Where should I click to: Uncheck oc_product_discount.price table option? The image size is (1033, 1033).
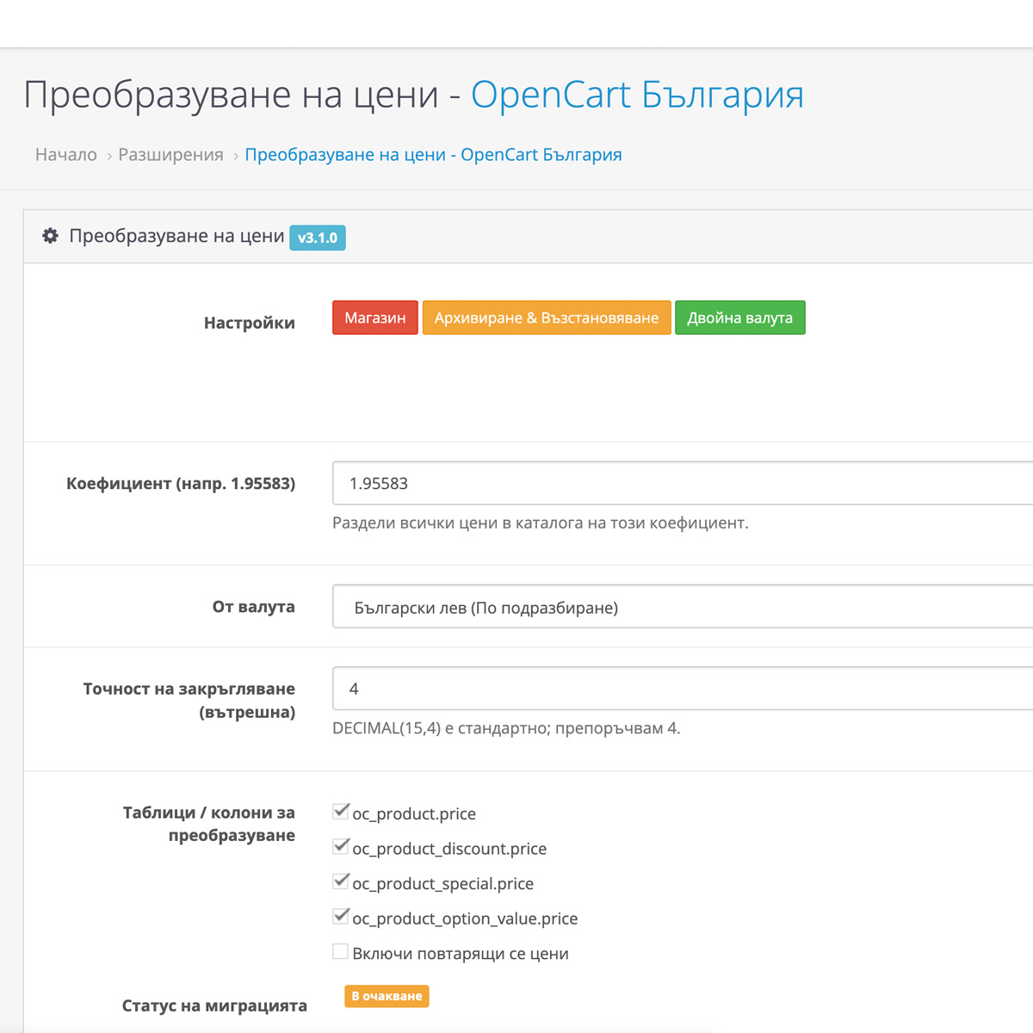tap(341, 846)
